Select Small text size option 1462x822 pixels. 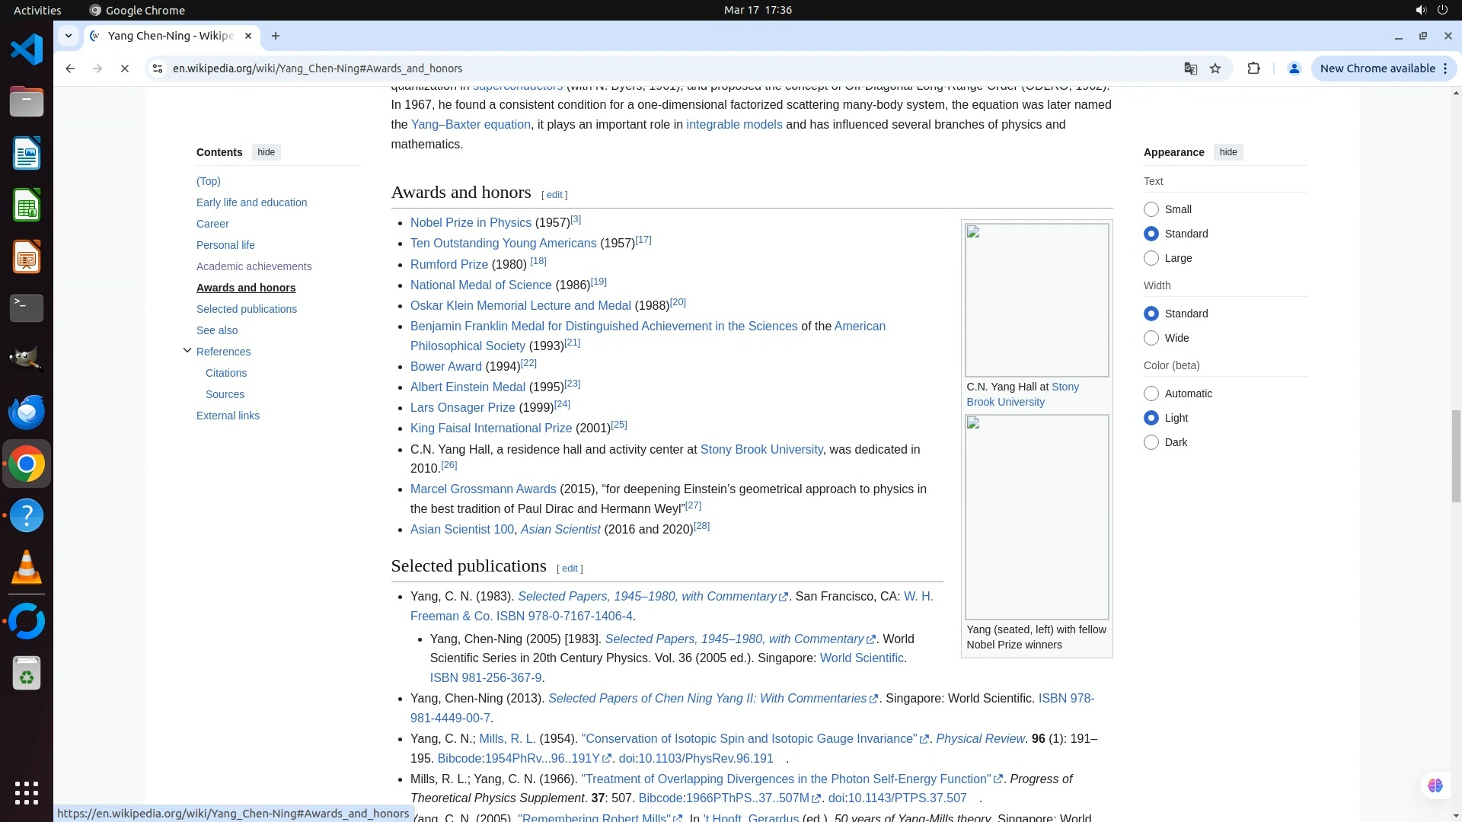(1151, 209)
